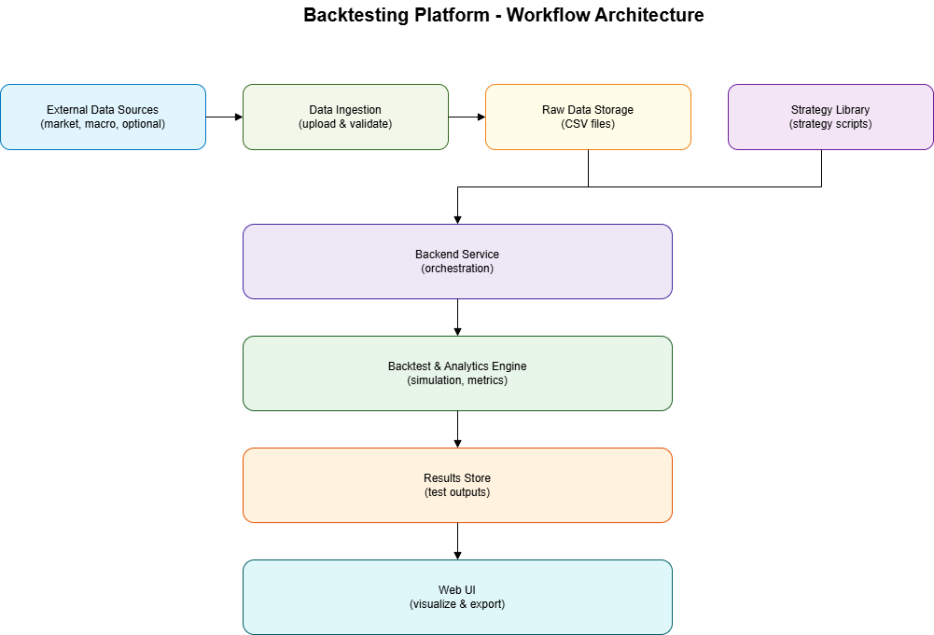Select the subtitle text simulation, metrics
The height and width of the screenshot is (635, 934).
tap(457, 380)
